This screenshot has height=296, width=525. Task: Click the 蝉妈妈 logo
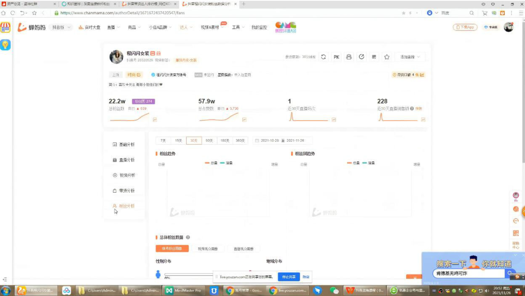[x=32, y=27]
